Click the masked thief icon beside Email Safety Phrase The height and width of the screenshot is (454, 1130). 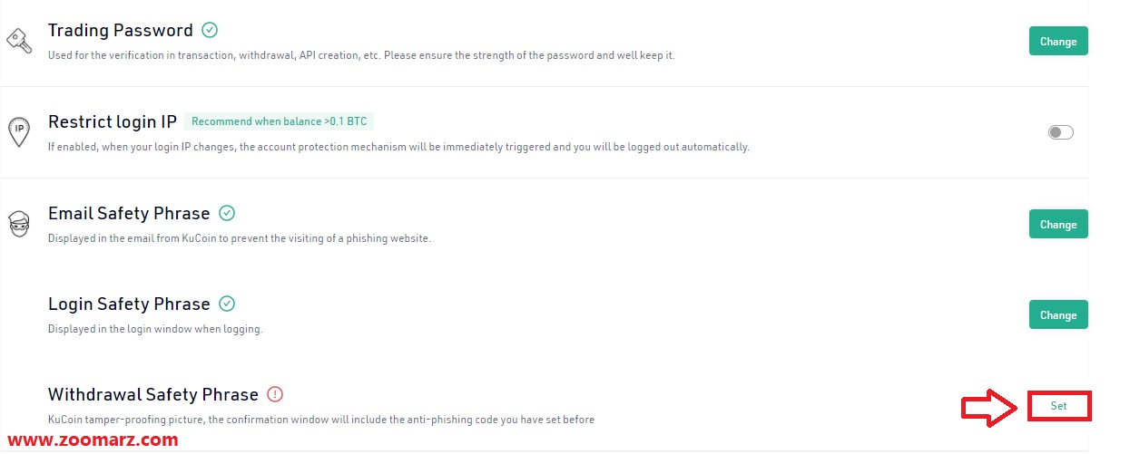(x=20, y=223)
